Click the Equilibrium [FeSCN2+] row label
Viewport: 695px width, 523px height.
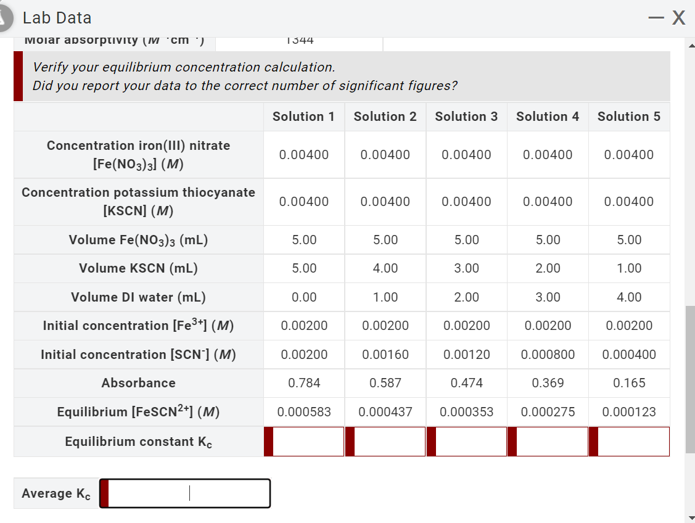[x=138, y=411]
